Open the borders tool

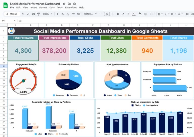(146, 14)
